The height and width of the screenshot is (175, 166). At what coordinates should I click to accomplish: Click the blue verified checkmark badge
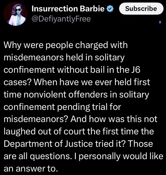(x=110, y=9)
